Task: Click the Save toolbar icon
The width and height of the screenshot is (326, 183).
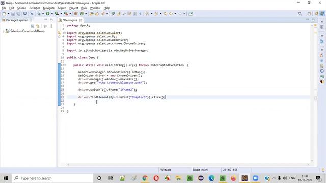Action: (13, 14)
